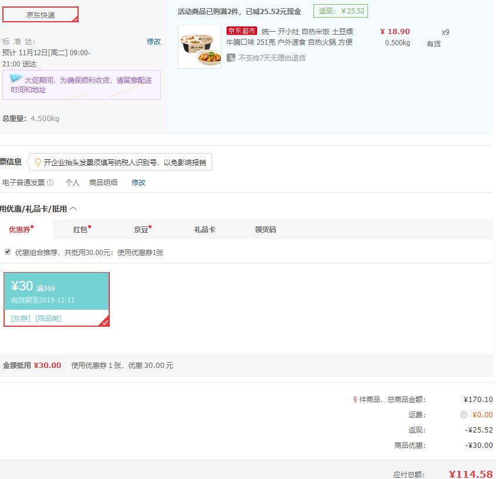Click 修改 next to 标准达 delivery time
496x479 pixels.
pos(154,42)
